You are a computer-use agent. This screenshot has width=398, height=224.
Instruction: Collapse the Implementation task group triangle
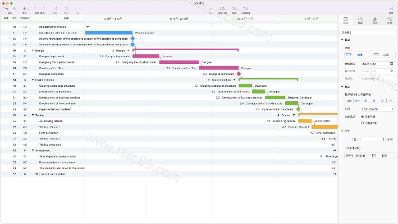33,80
